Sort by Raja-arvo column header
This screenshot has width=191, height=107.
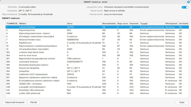122,23
